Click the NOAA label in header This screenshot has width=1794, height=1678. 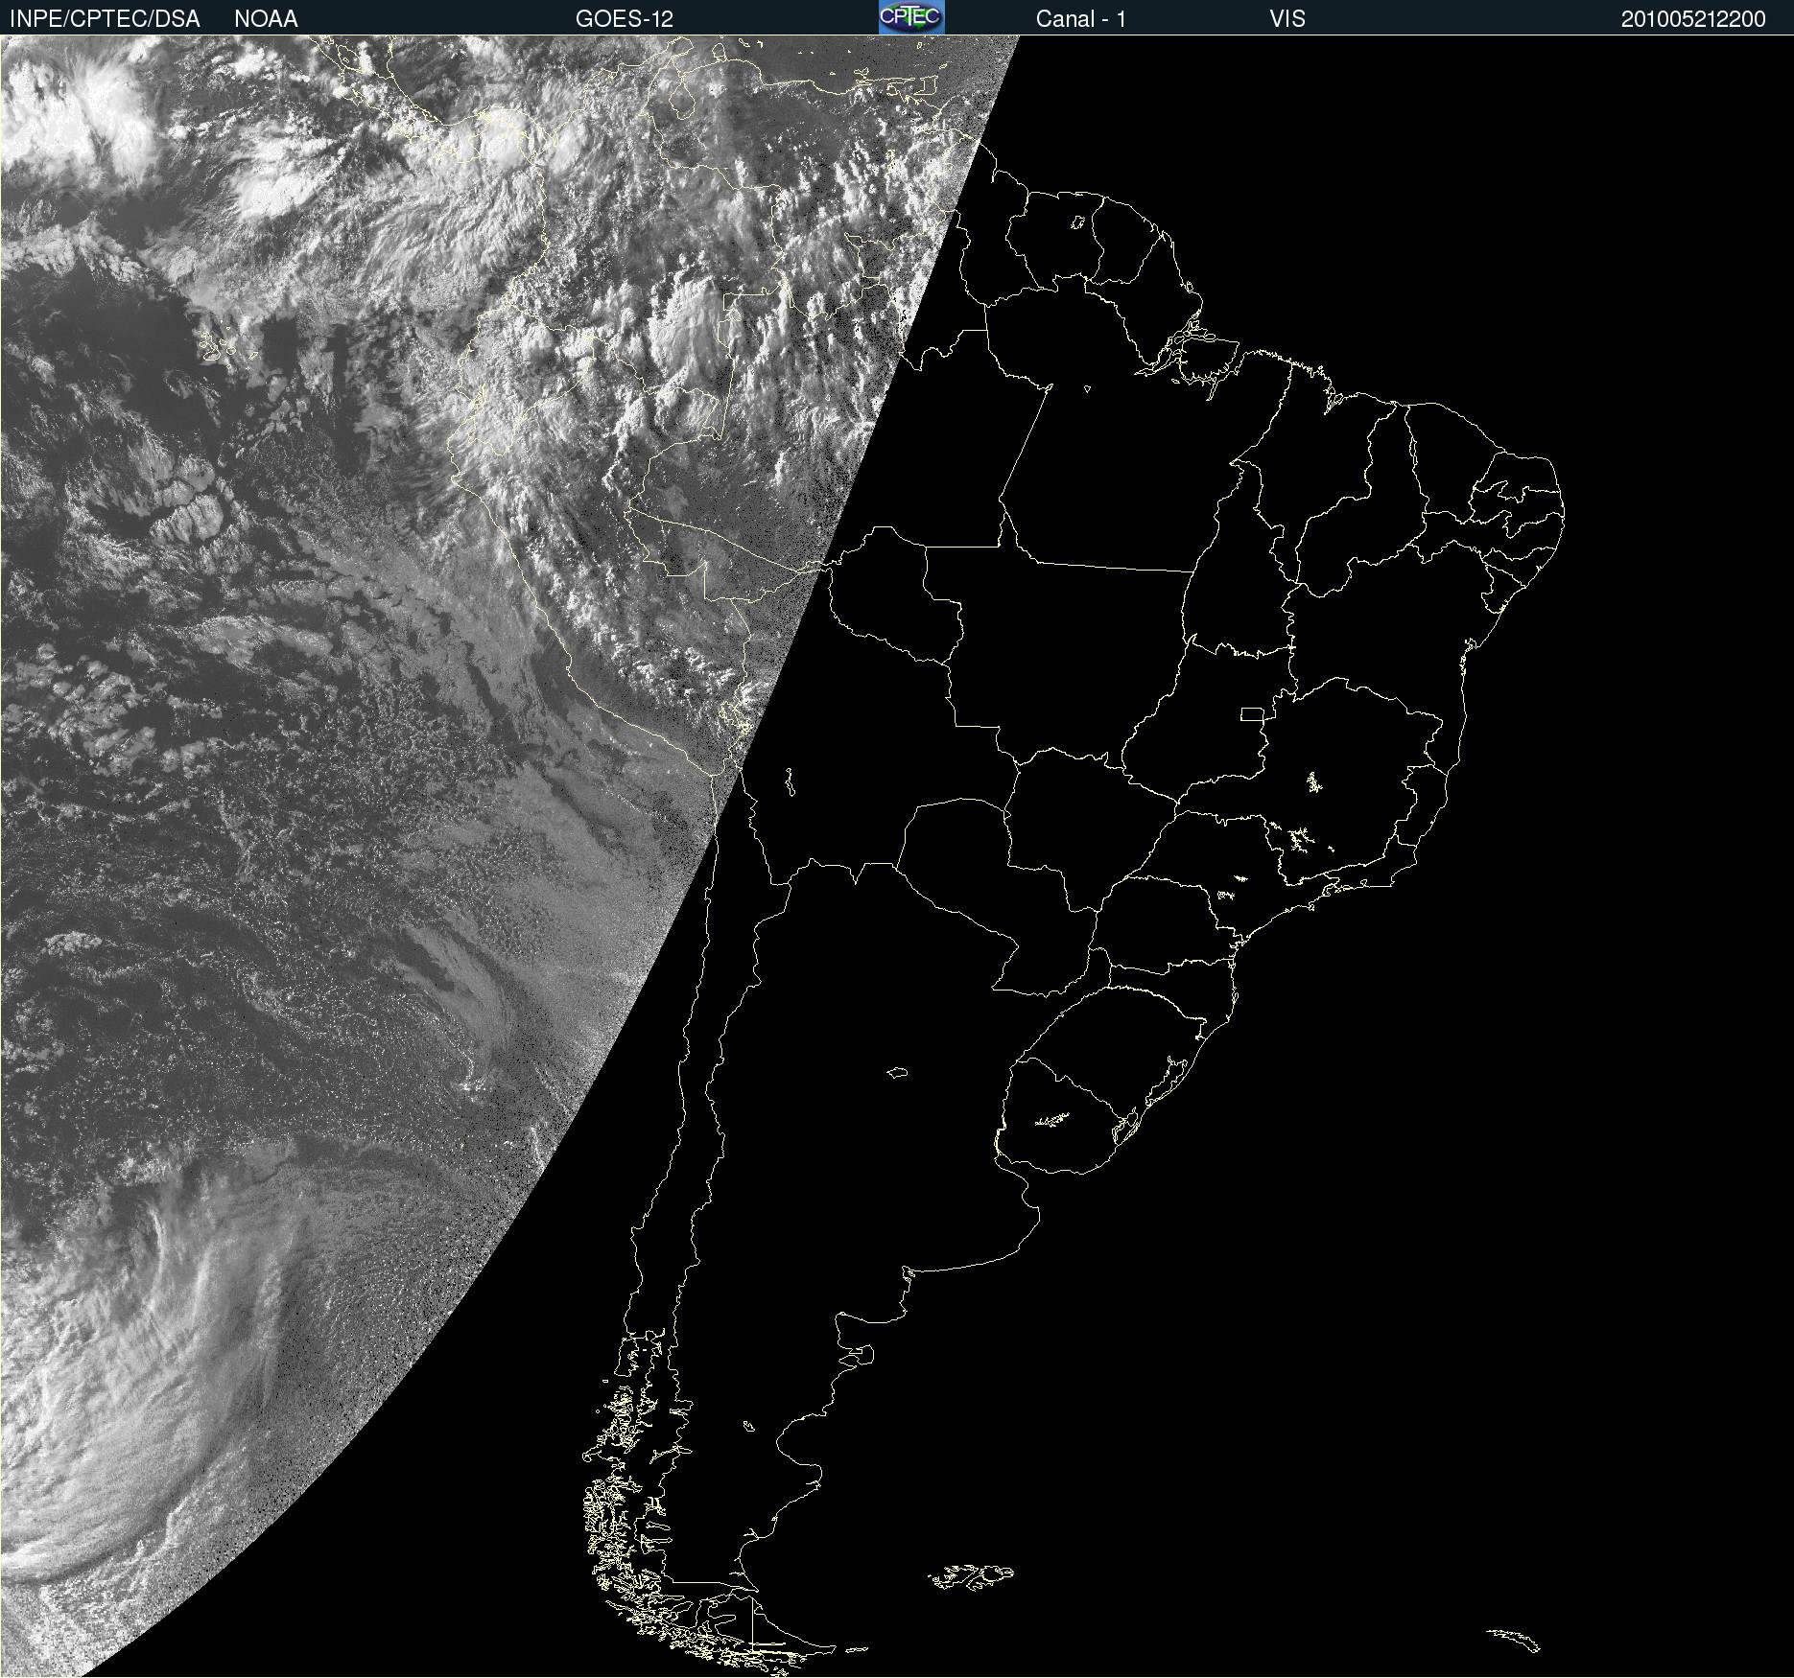(x=266, y=19)
